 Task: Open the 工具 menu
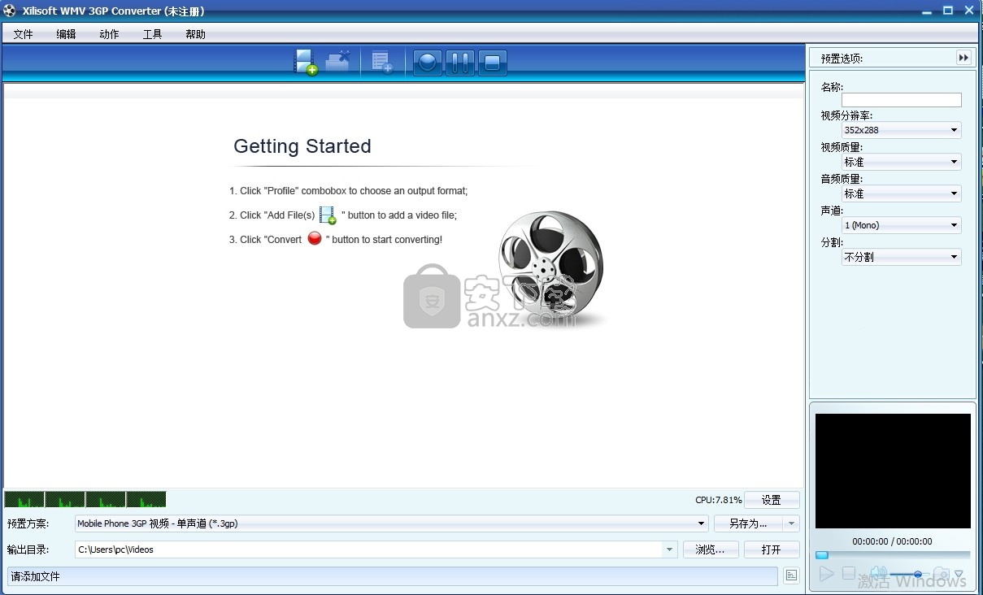[152, 34]
